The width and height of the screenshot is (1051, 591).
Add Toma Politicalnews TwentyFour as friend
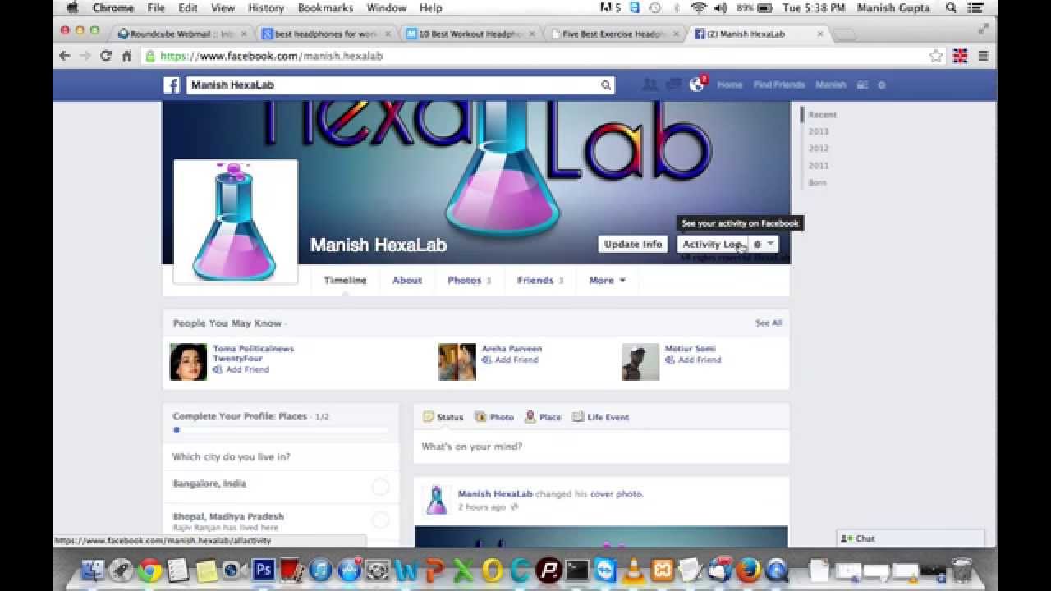point(241,369)
